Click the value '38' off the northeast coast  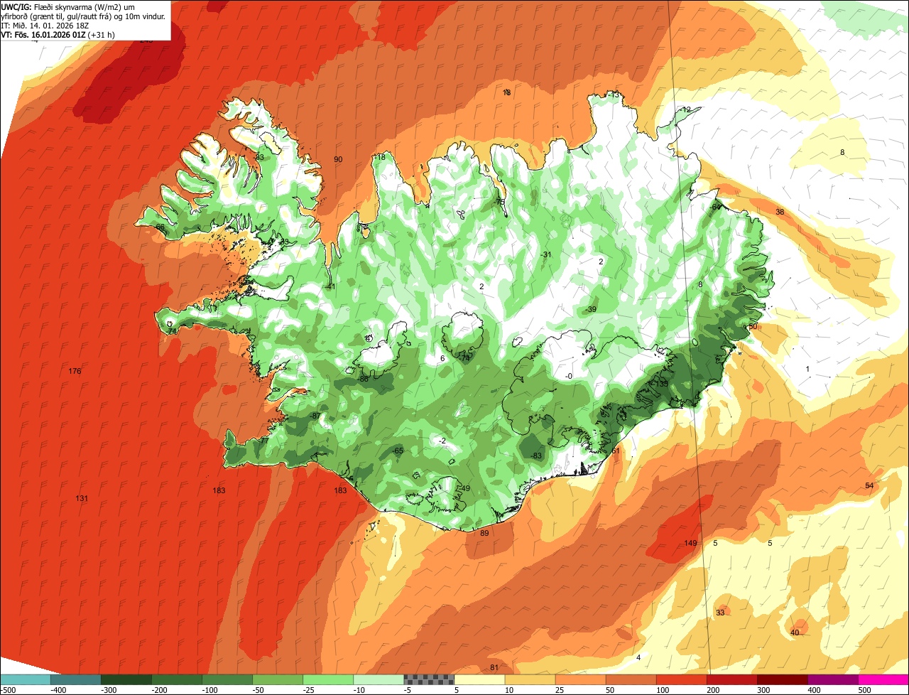780,212
